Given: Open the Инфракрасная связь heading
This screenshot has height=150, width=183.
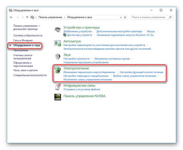Looking at the screenshot, I should pos(79,86).
